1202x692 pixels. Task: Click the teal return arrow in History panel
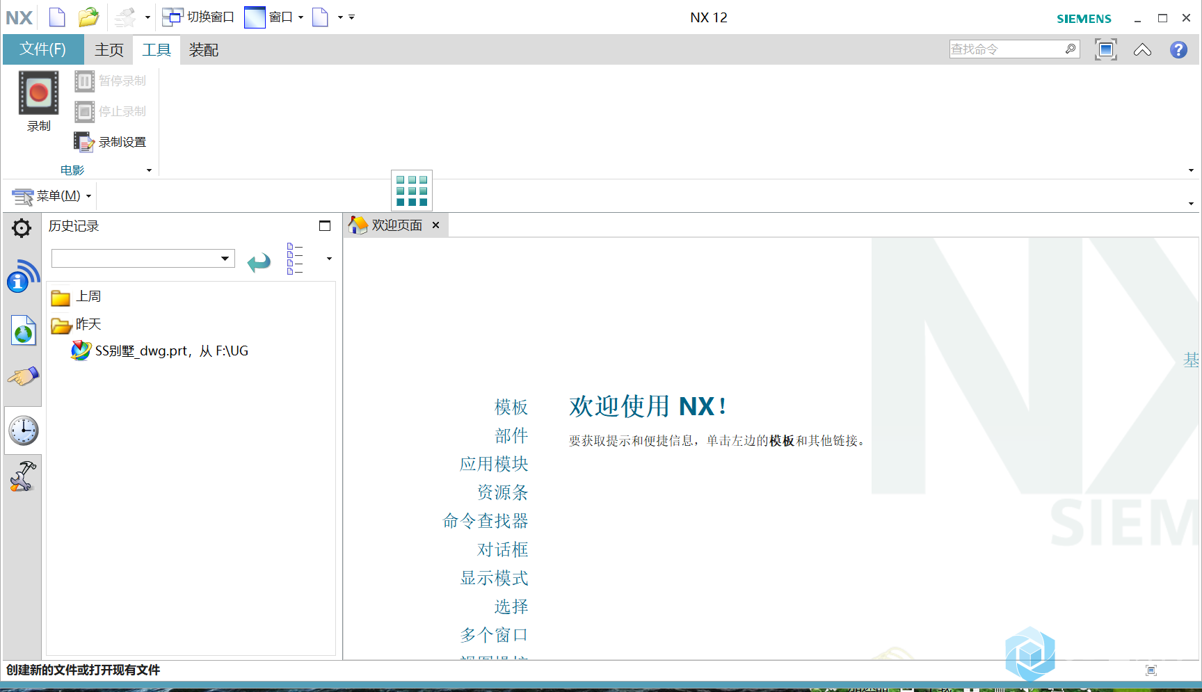259,261
